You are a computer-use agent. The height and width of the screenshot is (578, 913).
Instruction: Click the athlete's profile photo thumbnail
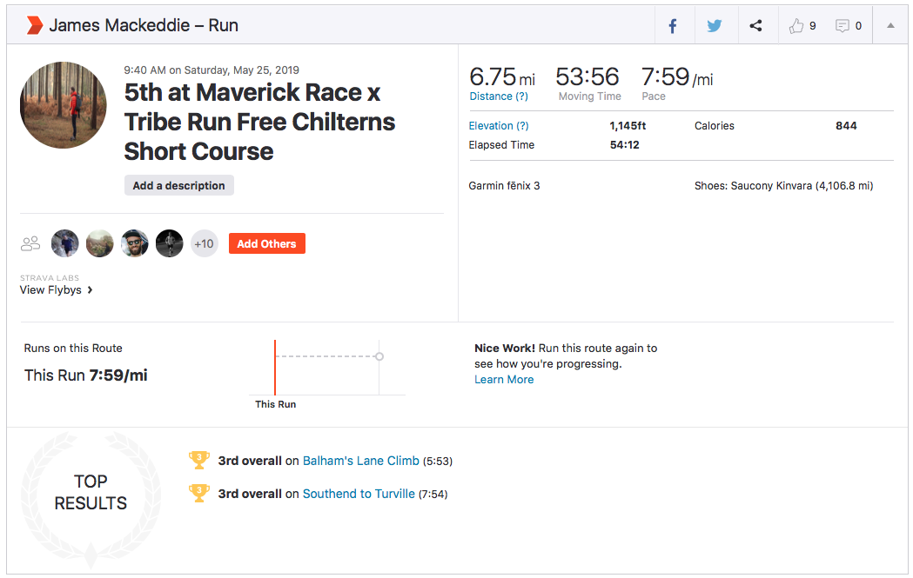pos(64,105)
